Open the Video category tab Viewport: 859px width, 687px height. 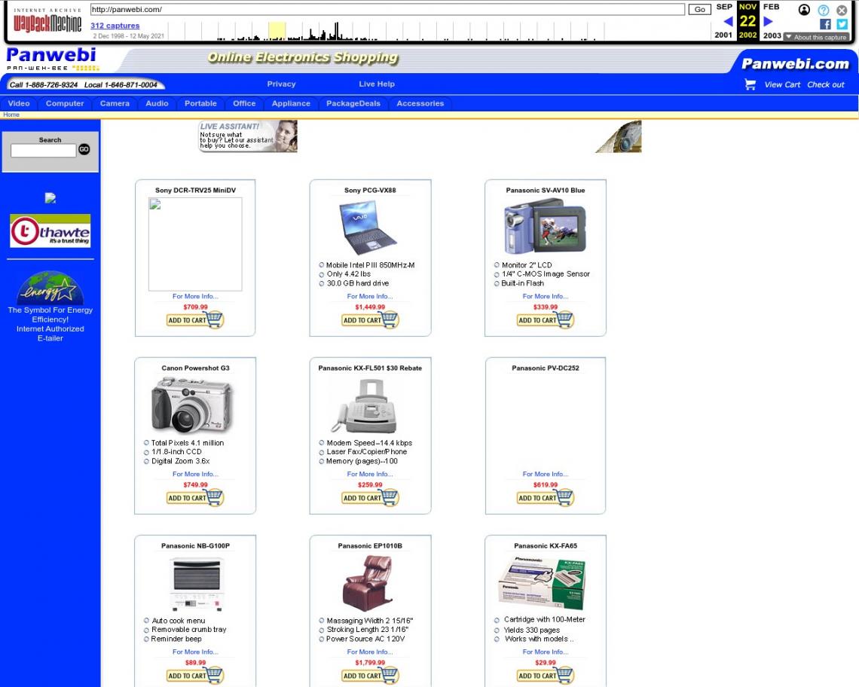tap(19, 103)
